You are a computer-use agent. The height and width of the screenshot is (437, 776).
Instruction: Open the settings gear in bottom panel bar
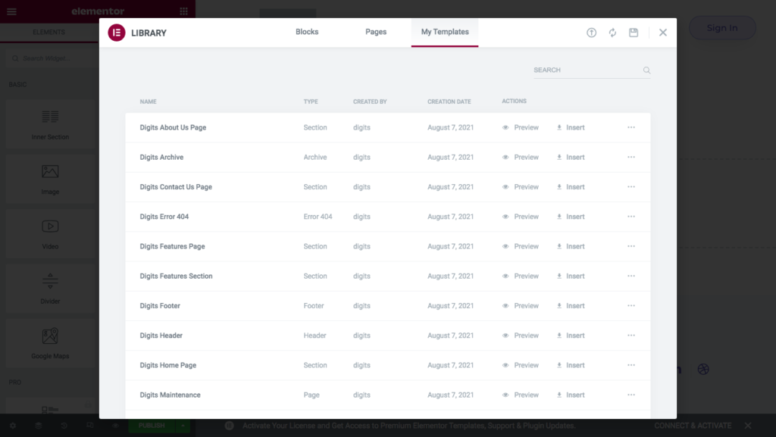point(13,426)
